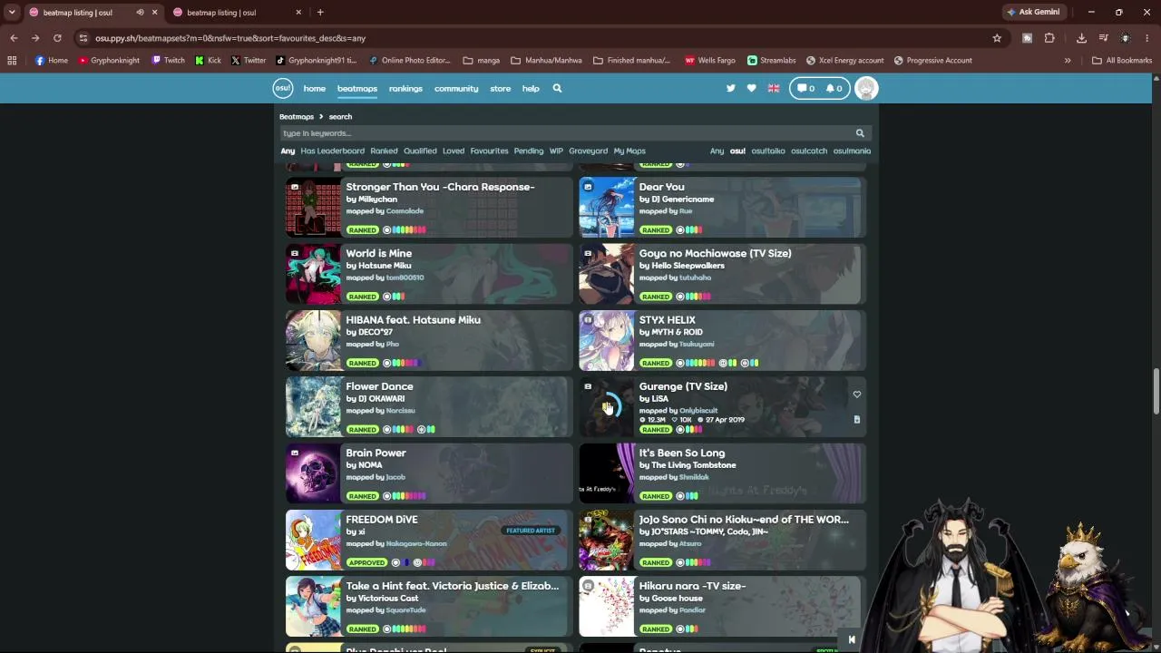This screenshot has width=1161, height=653.
Task: Open the Twitch bookmark
Action: pyautogui.click(x=168, y=61)
